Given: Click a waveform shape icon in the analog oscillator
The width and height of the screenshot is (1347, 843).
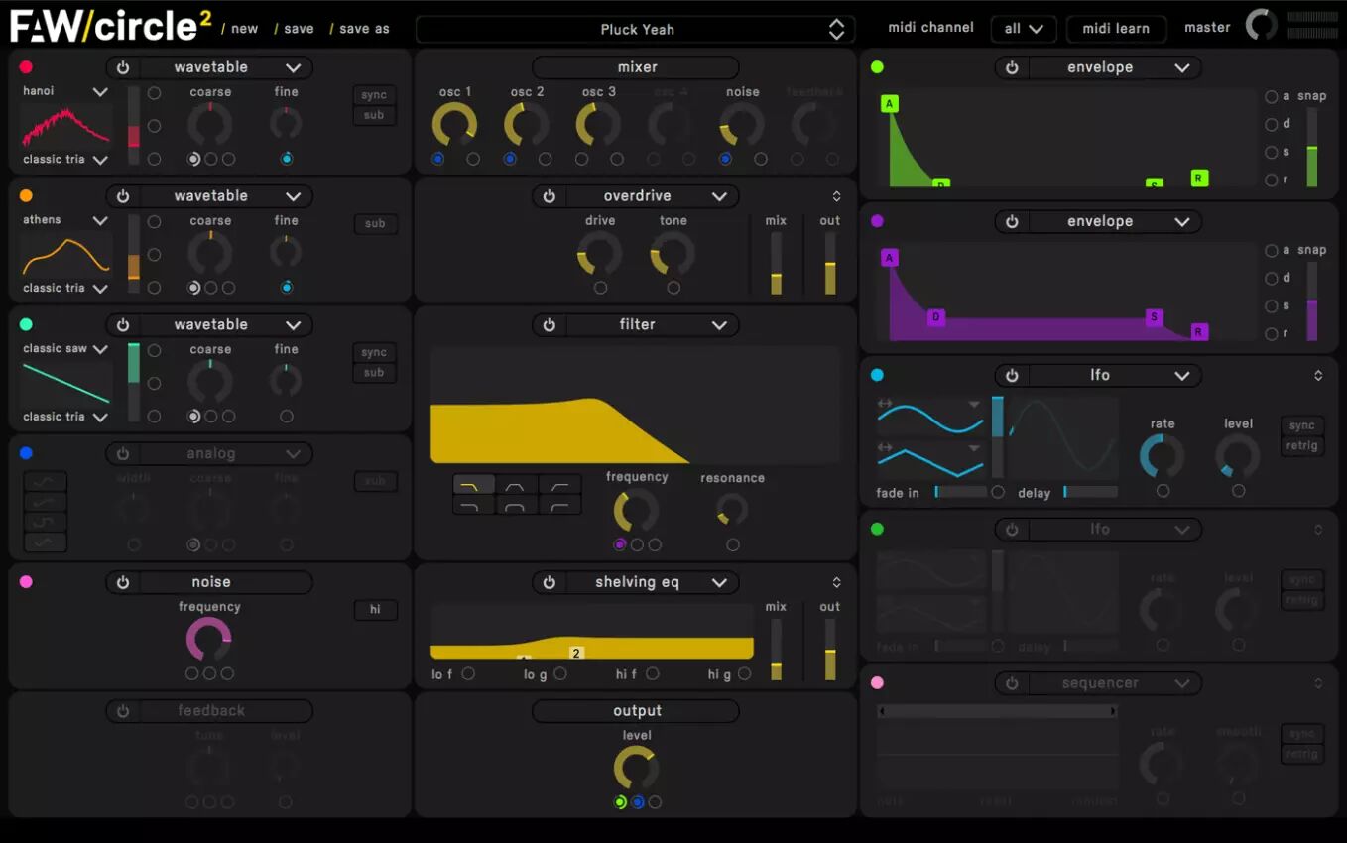Looking at the screenshot, I should tap(45, 483).
